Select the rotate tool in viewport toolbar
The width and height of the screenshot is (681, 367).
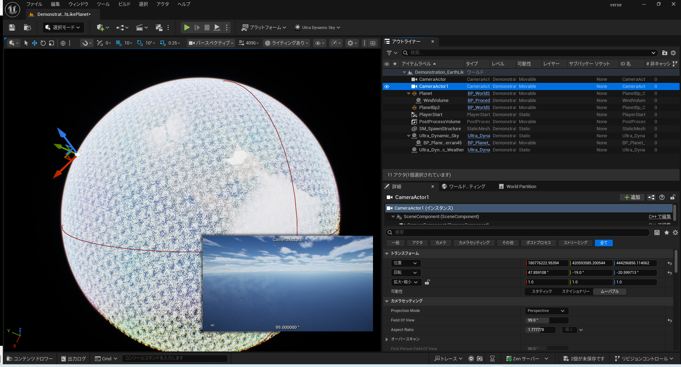point(43,43)
